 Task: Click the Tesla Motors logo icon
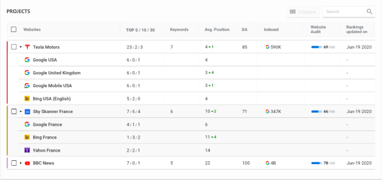pyautogui.click(x=27, y=47)
